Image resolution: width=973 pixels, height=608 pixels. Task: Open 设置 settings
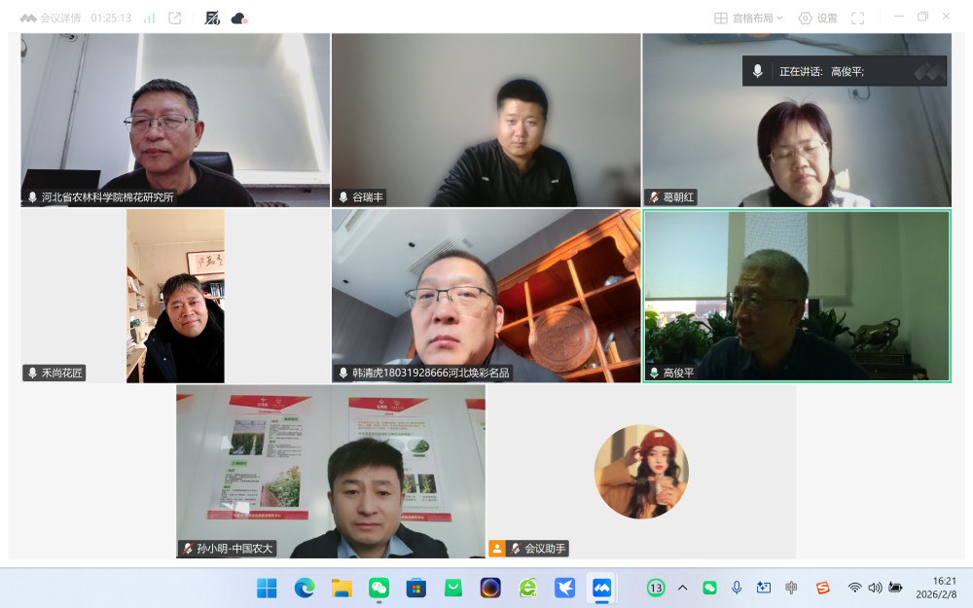click(x=817, y=18)
